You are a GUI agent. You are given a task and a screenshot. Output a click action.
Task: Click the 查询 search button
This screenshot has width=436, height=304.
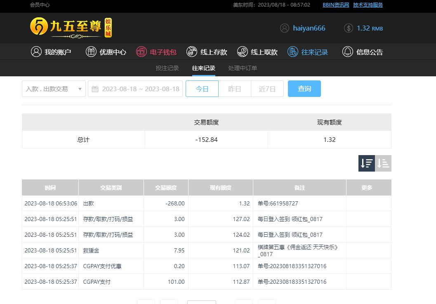pos(304,89)
